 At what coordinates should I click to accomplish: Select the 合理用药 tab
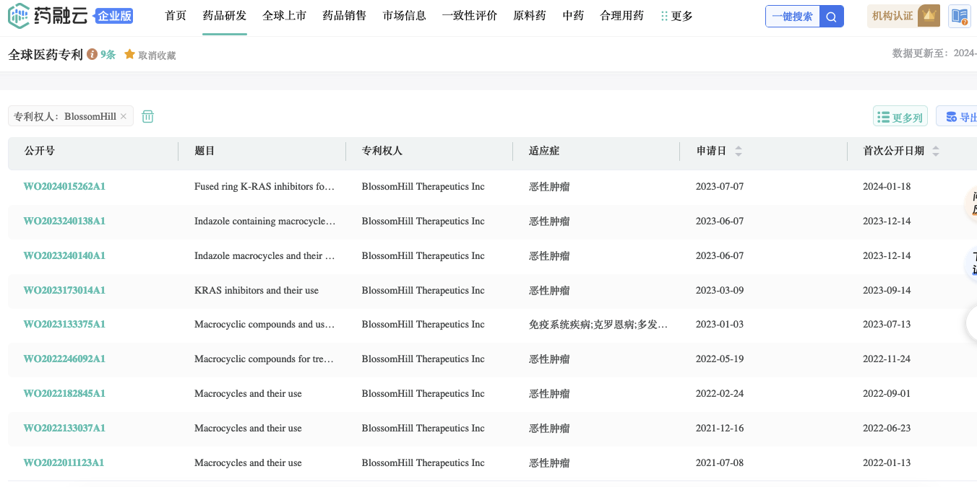click(622, 16)
